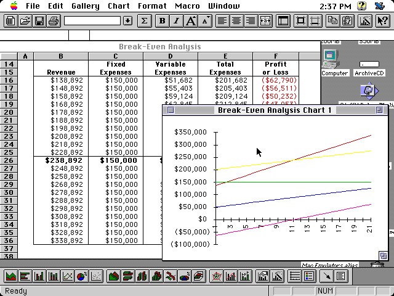394x296 pixels.
Task: Select the line chart type icon
Action: 68,277
